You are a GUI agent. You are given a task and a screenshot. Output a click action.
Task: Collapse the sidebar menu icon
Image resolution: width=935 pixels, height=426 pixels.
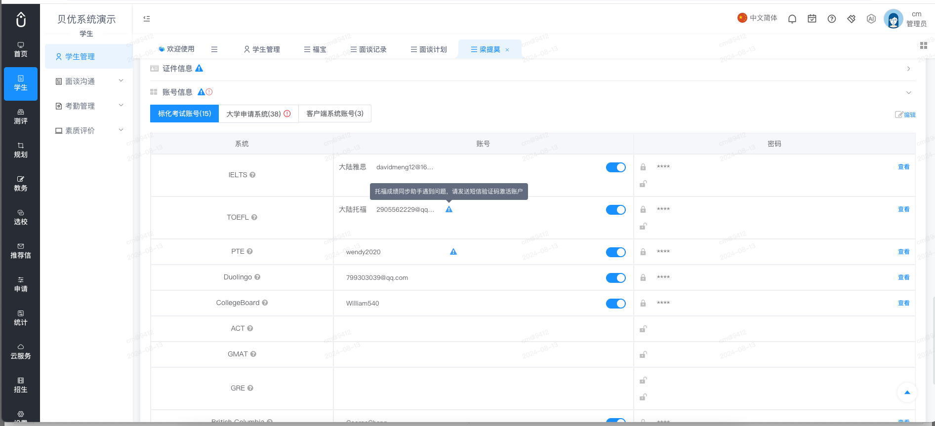click(147, 19)
